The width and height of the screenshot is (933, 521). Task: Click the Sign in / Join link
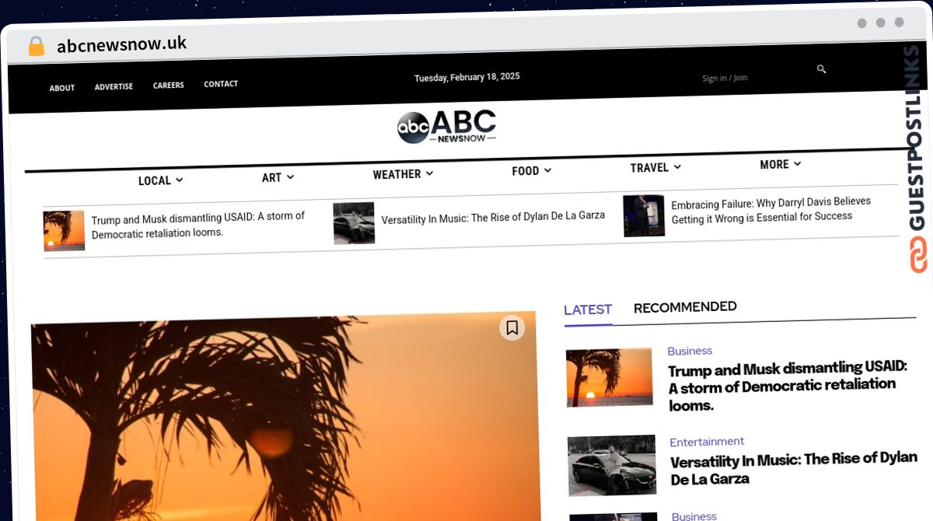pos(725,78)
